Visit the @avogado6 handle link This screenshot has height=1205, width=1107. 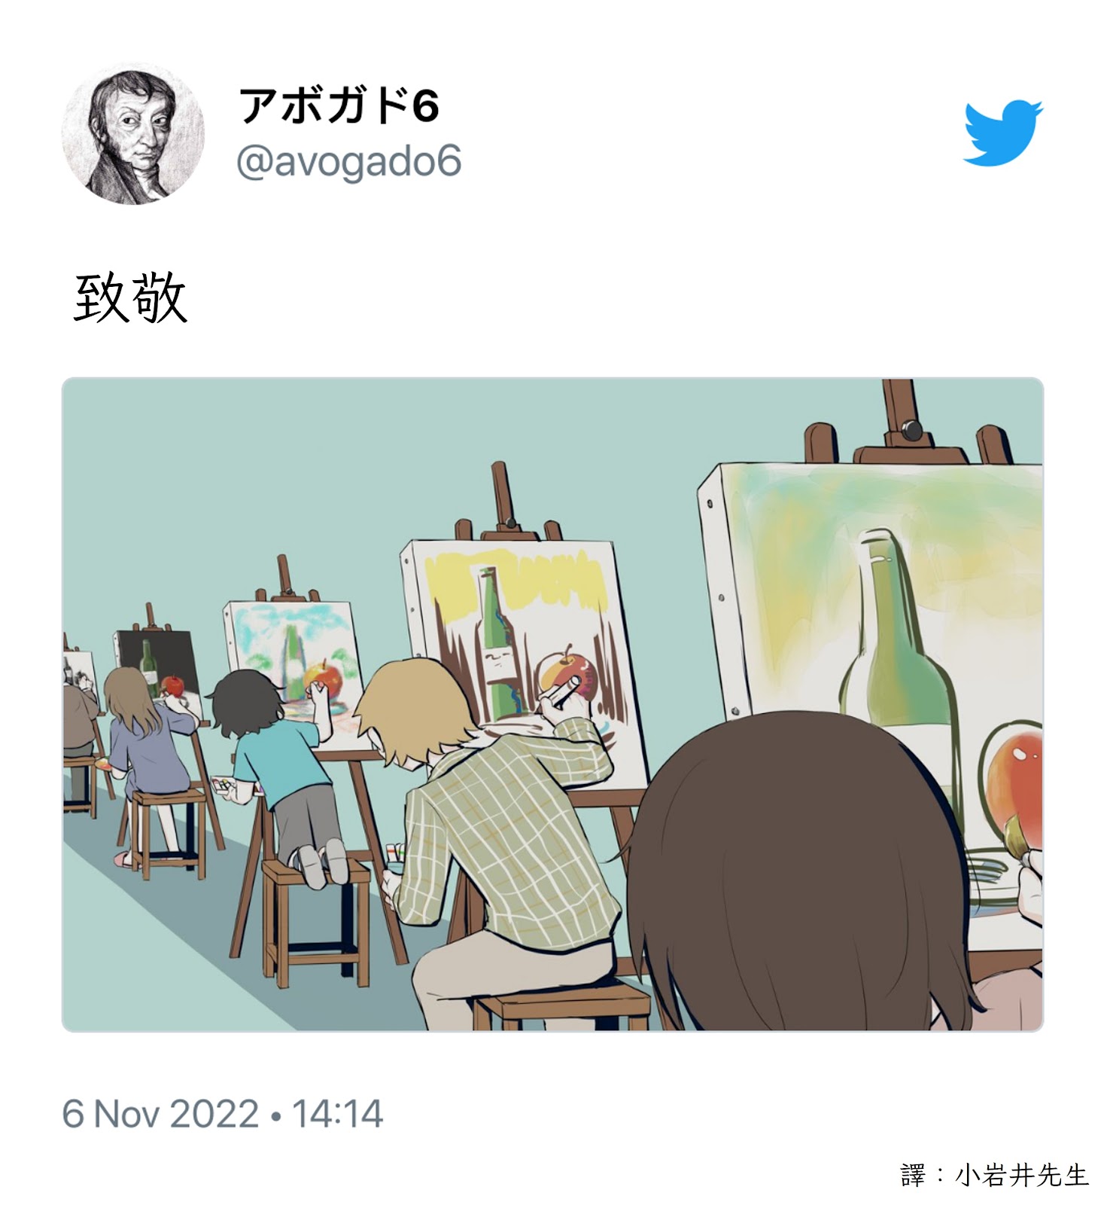click(x=349, y=162)
